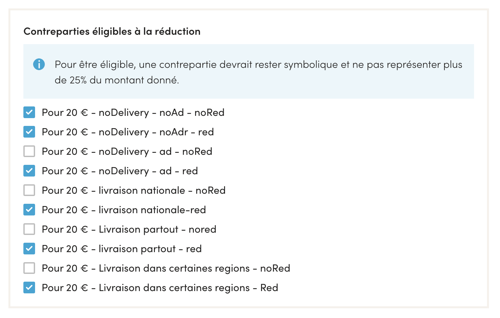
Task: Click the blue info icon
Action: [39, 64]
